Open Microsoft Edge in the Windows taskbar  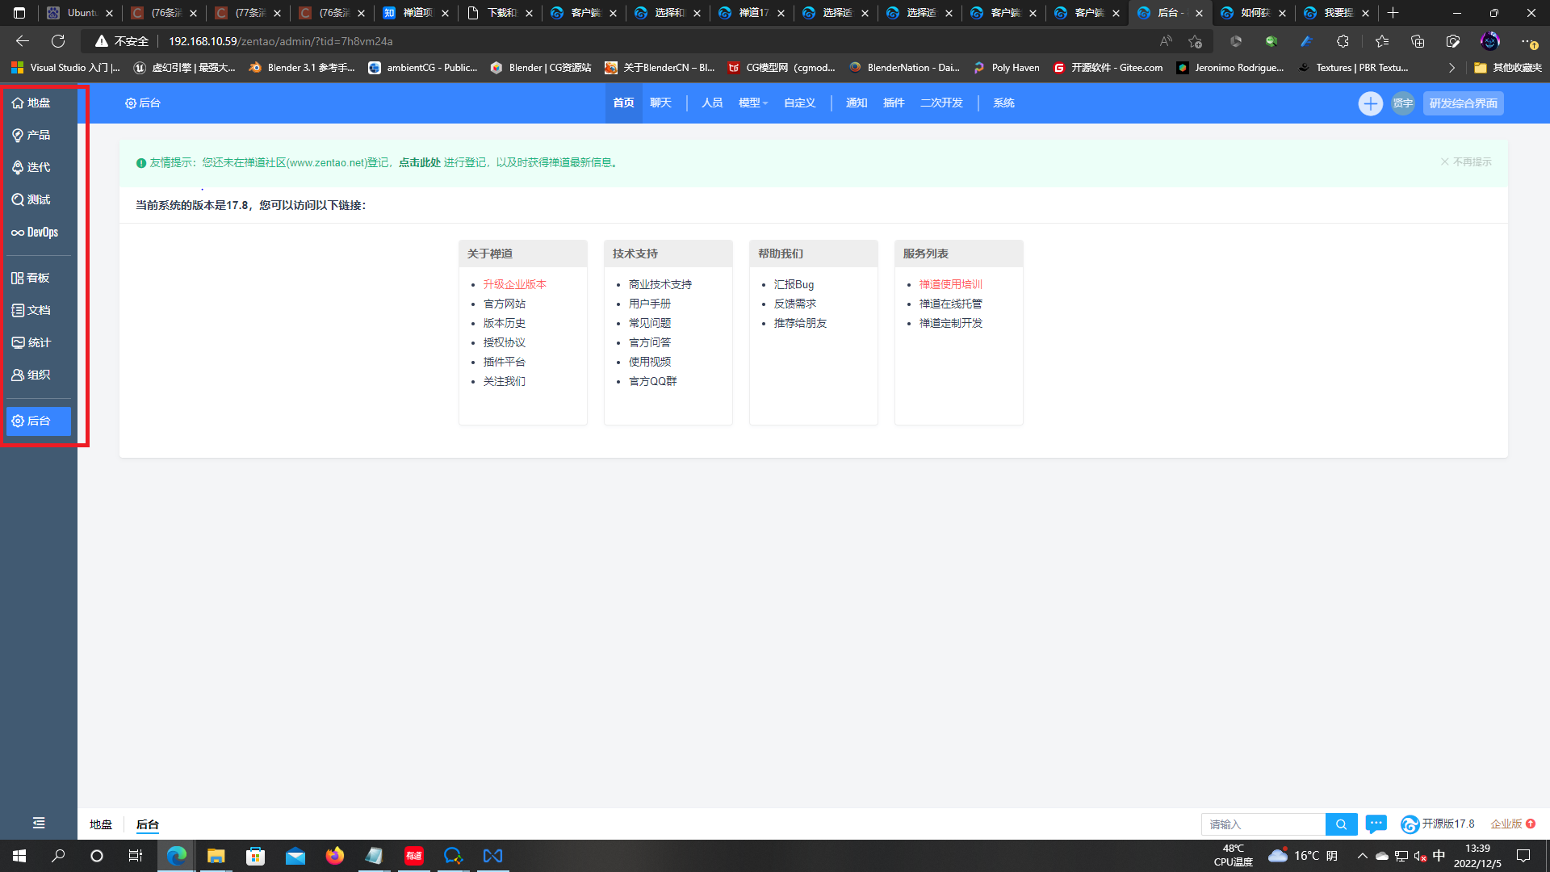pos(177,856)
